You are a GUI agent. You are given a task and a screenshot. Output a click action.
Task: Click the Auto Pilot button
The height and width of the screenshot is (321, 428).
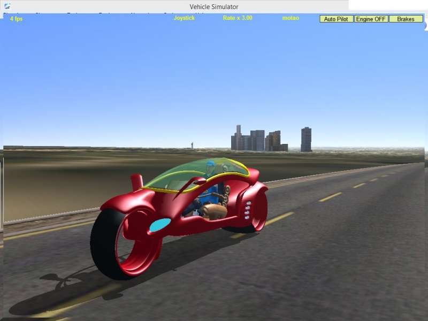(x=337, y=19)
